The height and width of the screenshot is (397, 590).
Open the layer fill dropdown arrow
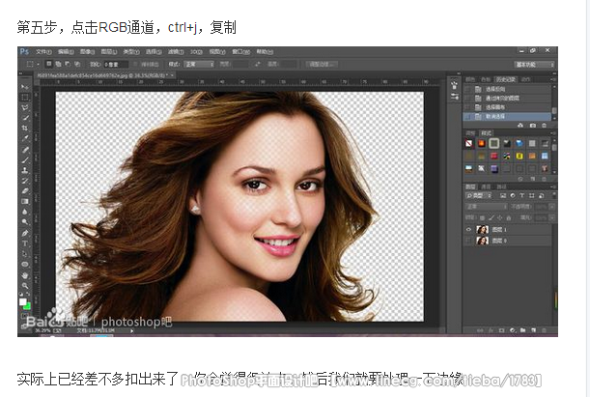(x=551, y=218)
